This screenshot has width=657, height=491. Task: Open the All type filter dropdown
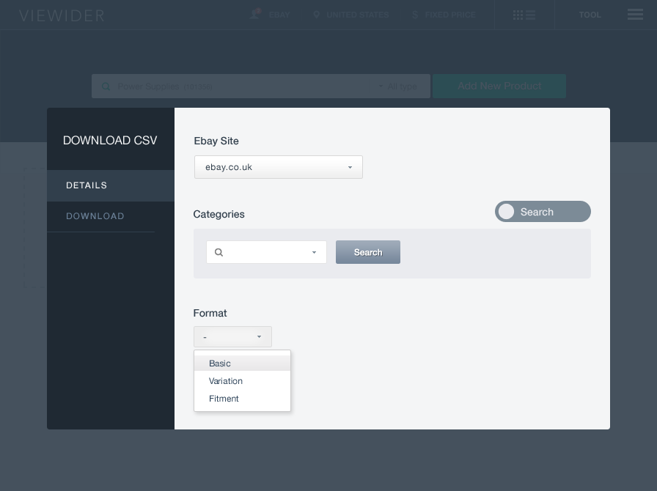coord(397,86)
